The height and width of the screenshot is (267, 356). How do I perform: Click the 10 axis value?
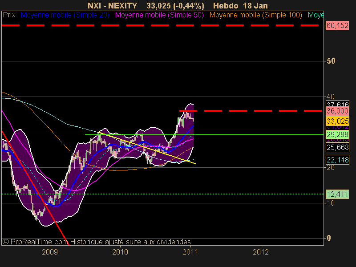click(331, 203)
